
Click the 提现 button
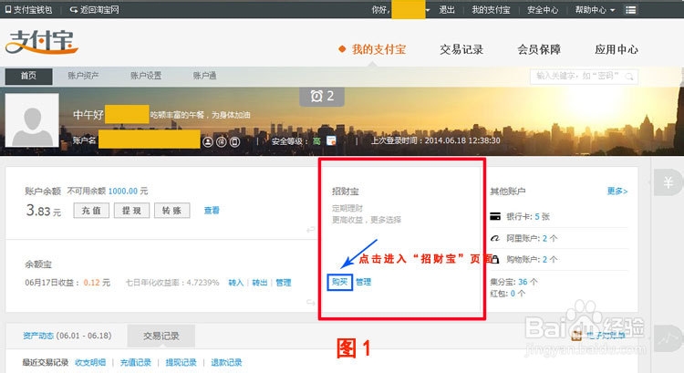[131, 211]
